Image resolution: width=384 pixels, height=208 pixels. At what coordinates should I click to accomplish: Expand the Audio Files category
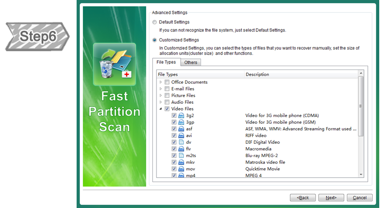point(161,102)
